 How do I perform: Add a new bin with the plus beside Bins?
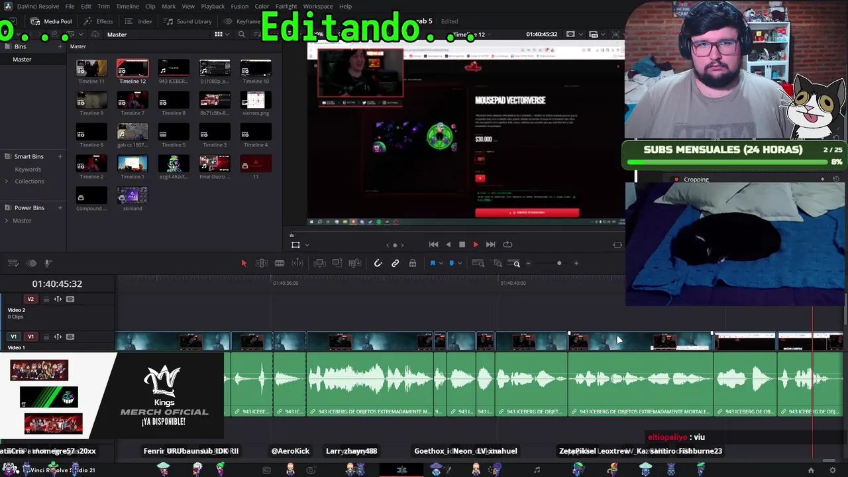[x=60, y=46]
